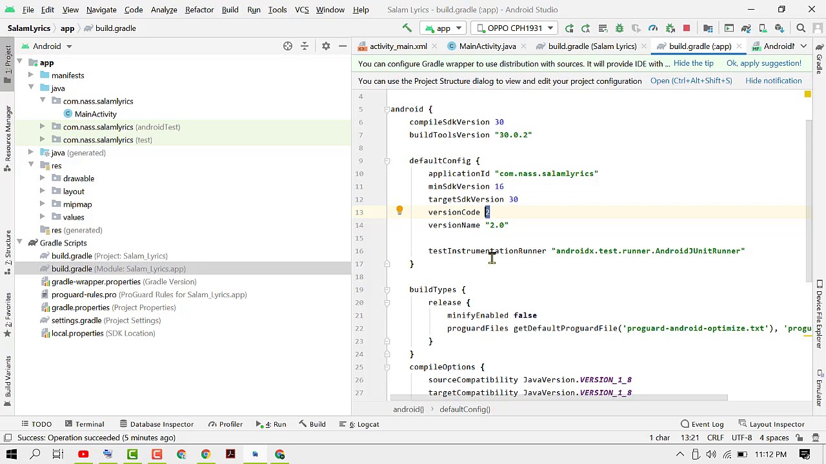Click the editor vertical scrollbar
826x464 pixels.
809,200
